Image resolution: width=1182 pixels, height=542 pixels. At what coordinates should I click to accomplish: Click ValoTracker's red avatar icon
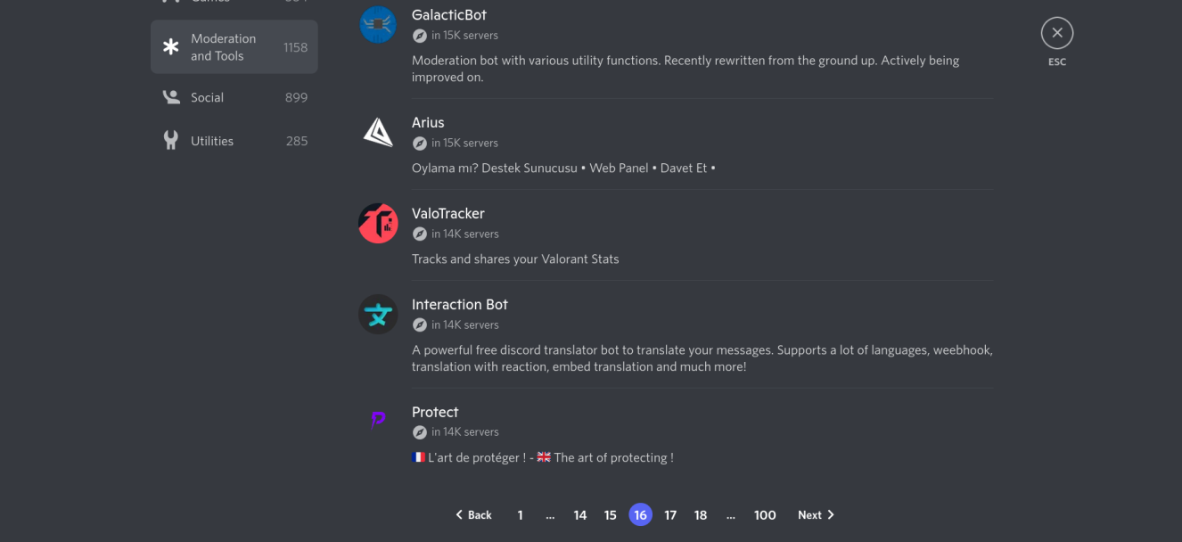378,224
